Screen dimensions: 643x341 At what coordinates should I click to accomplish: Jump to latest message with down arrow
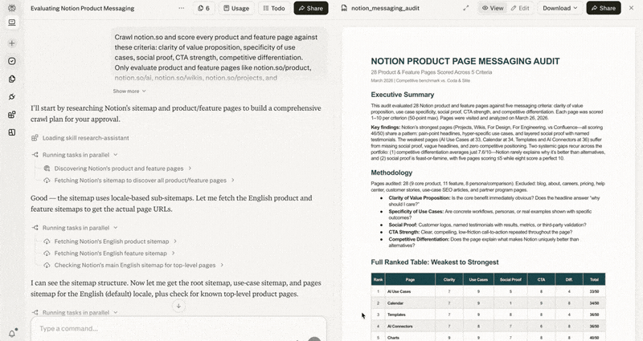[x=178, y=306]
